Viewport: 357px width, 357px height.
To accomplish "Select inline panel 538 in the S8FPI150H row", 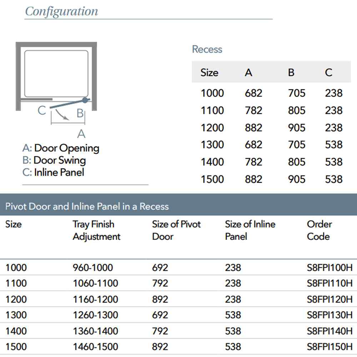I will coord(233,347).
